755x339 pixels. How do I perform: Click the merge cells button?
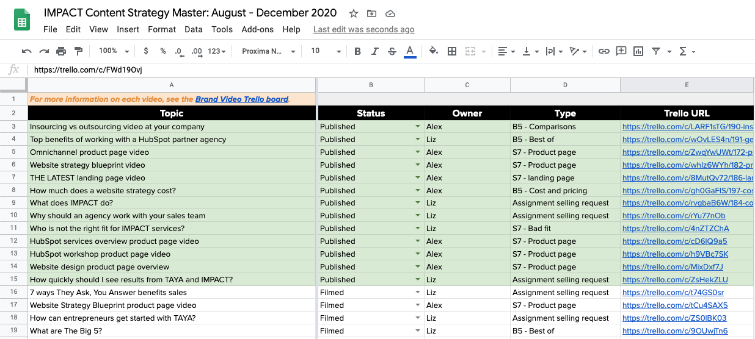tap(470, 51)
